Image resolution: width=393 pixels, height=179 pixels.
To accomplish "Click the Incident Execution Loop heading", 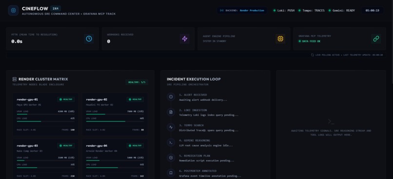I will pyautogui.click(x=194, y=79).
